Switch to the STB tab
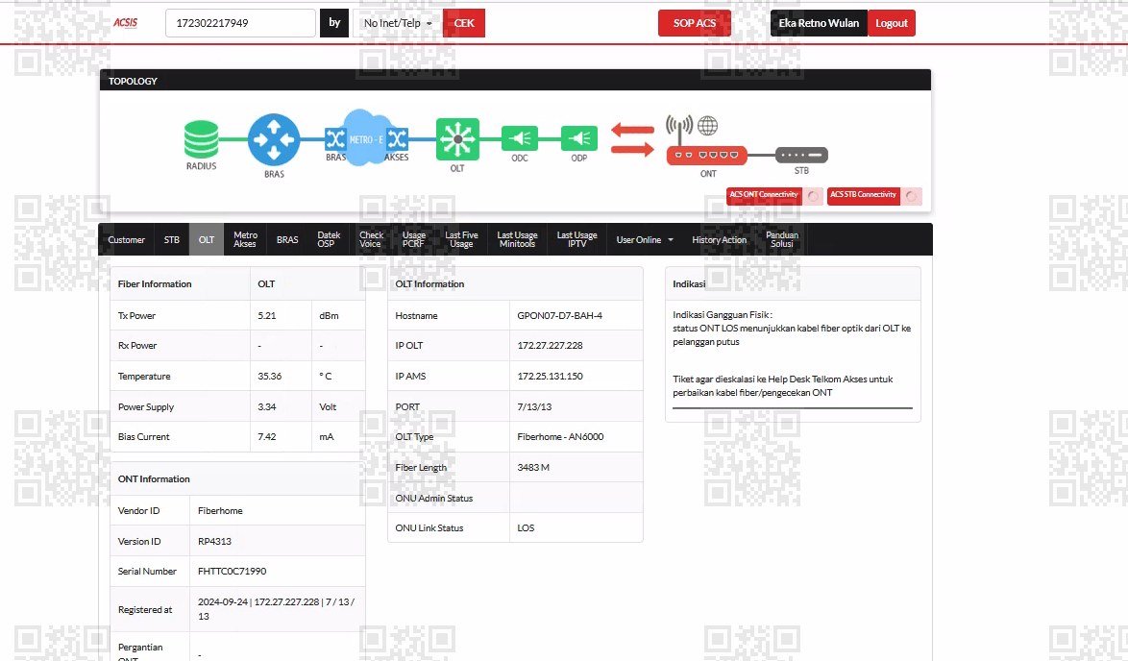The image size is (1128, 661). tap(172, 239)
